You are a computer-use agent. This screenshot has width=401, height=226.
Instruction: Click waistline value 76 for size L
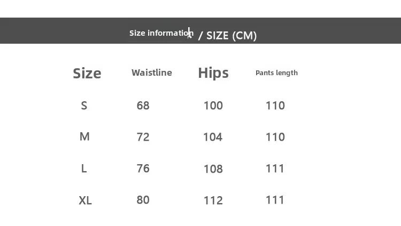click(143, 168)
